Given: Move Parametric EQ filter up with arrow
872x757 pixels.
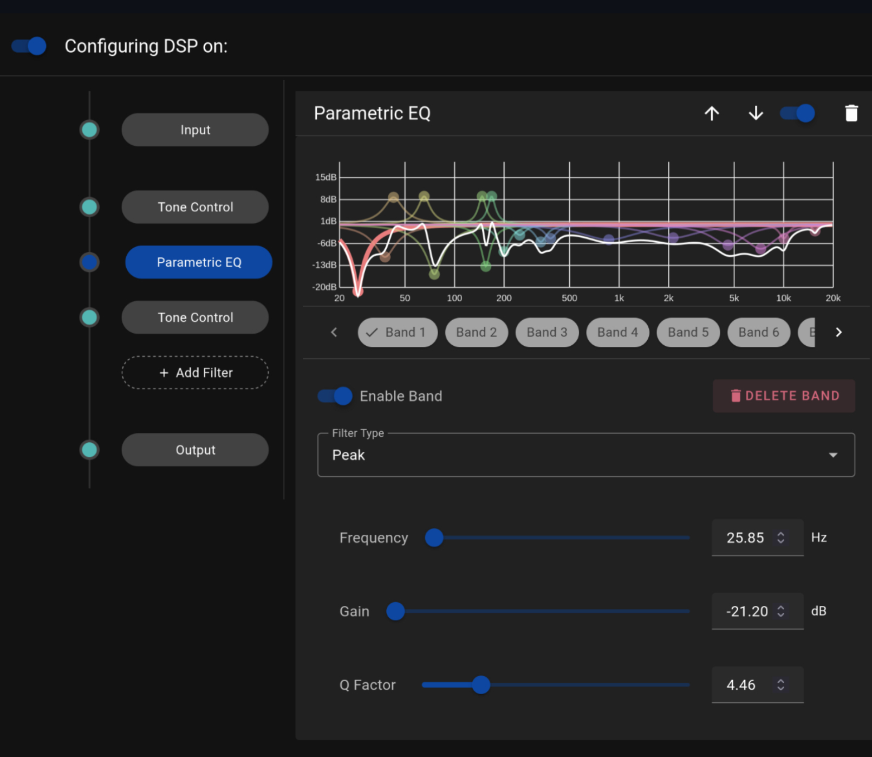Looking at the screenshot, I should click(712, 113).
